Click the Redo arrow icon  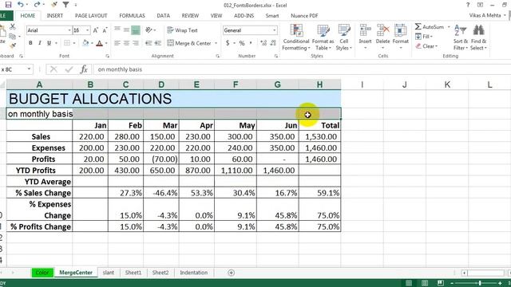[x=37, y=5]
